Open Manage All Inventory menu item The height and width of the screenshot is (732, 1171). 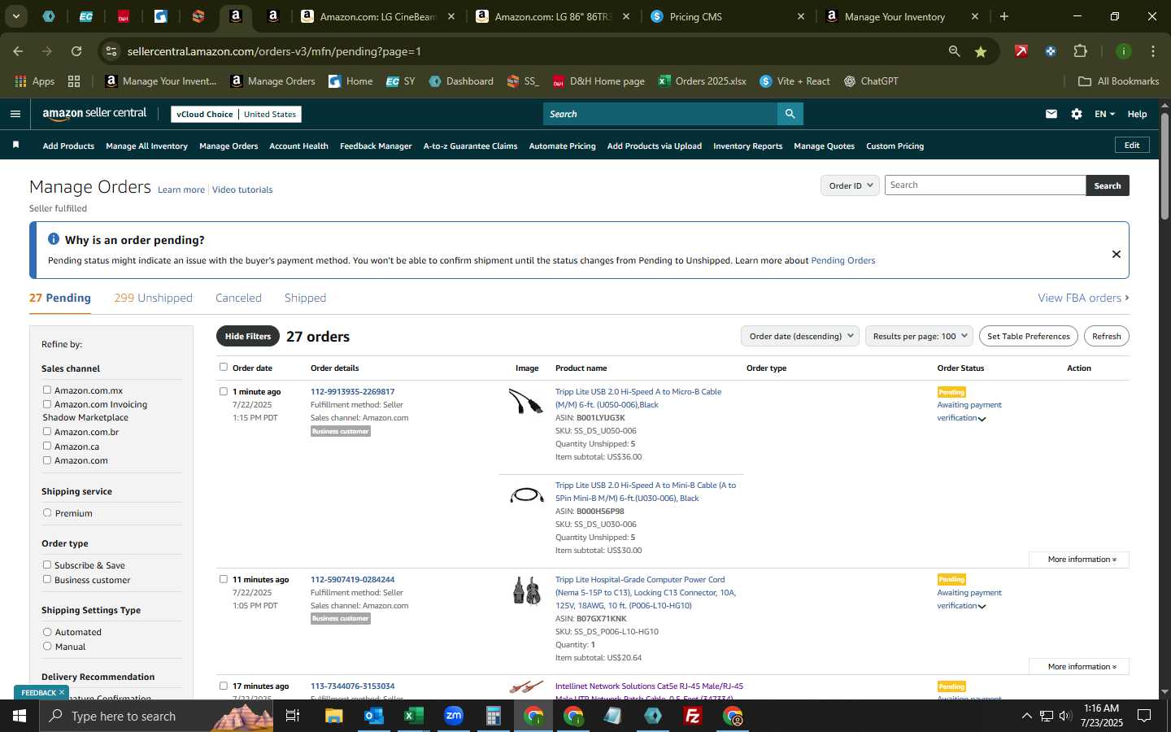146,146
